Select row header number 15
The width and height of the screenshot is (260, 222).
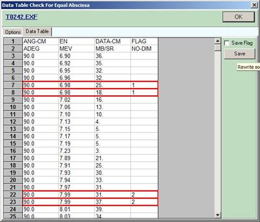tap(13, 144)
